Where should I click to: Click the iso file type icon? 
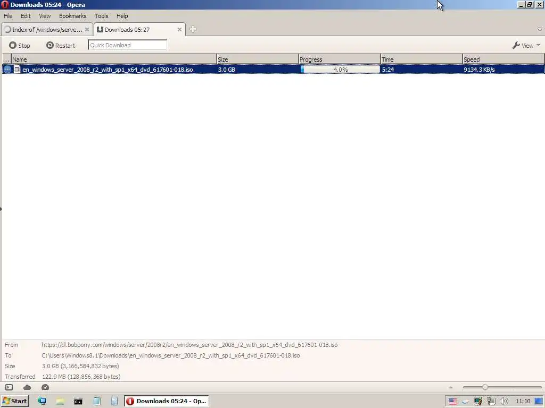click(x=16, y=70)
